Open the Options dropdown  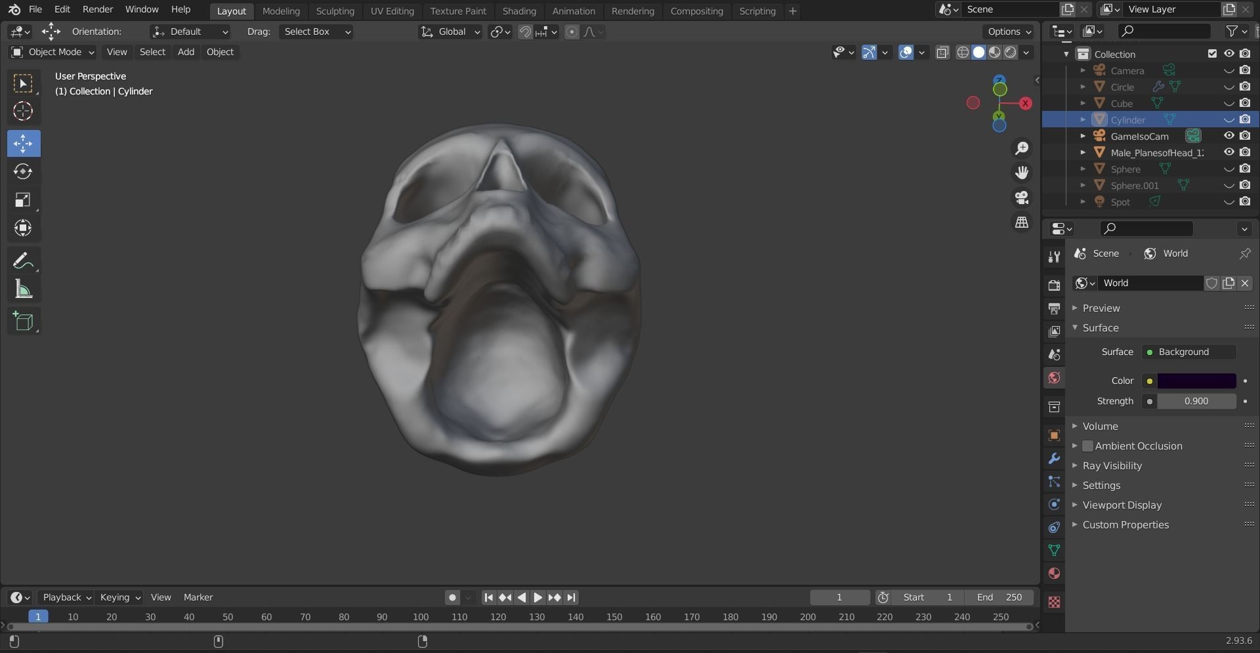(1009, 32)
